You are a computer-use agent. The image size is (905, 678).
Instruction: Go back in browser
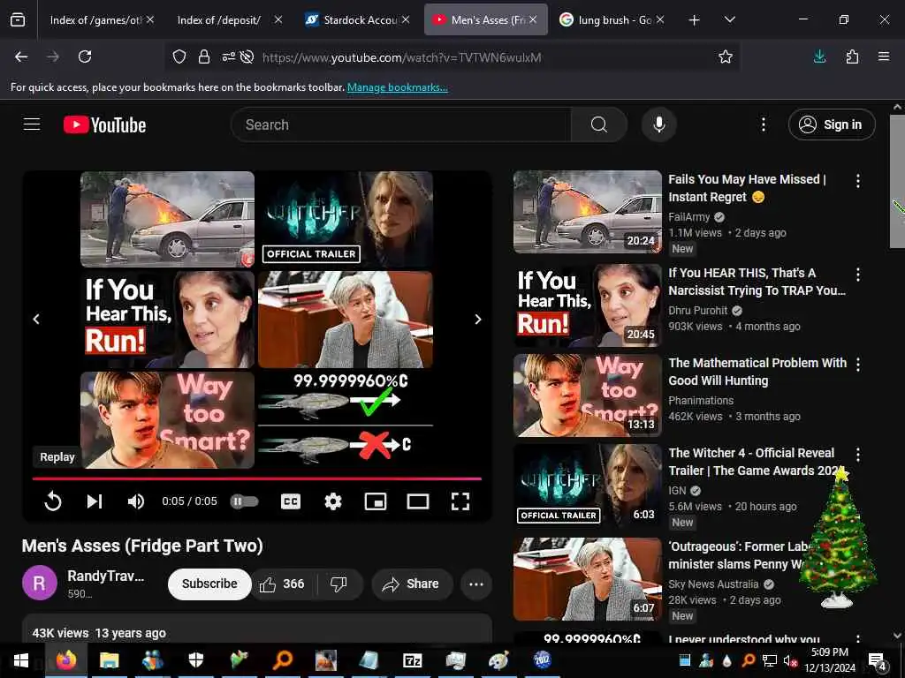click(x=21, y=56)
